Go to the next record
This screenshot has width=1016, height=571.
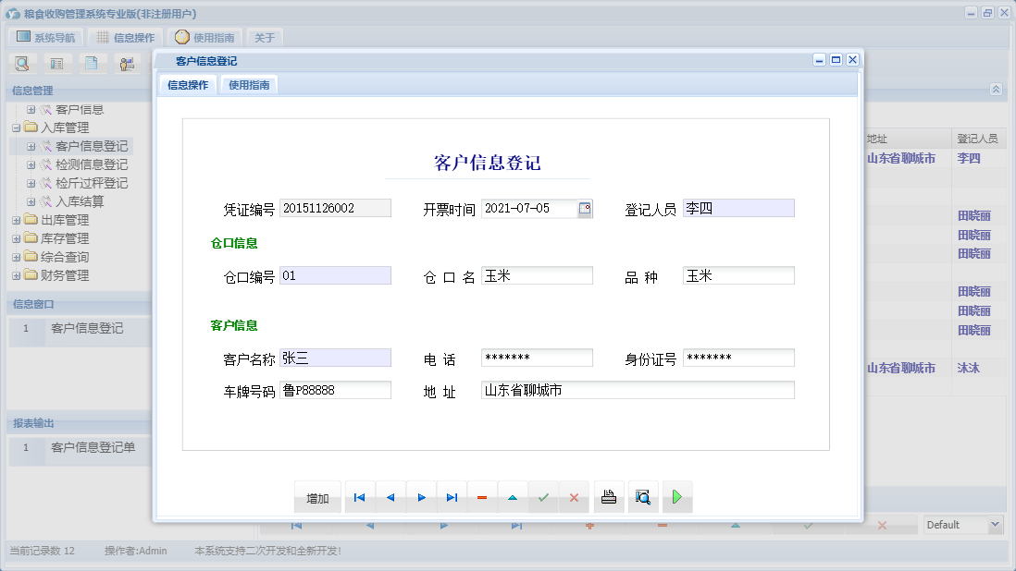coord(421,497)
